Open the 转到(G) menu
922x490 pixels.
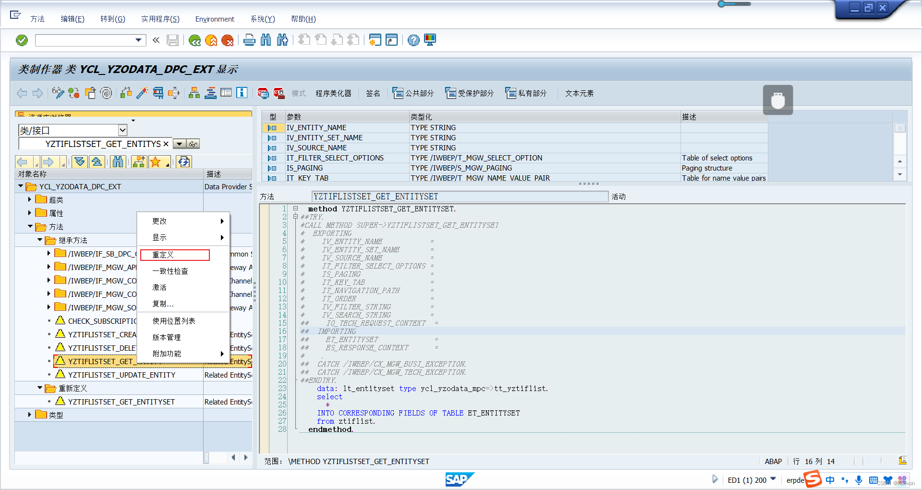(x=113, y=19)
